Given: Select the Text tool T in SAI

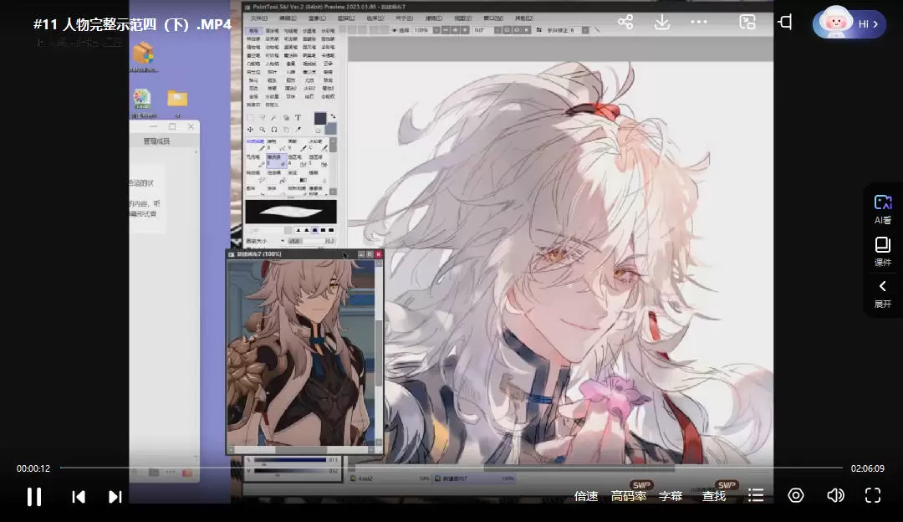Looking at the screenshot, I should (x=298, y=118).
